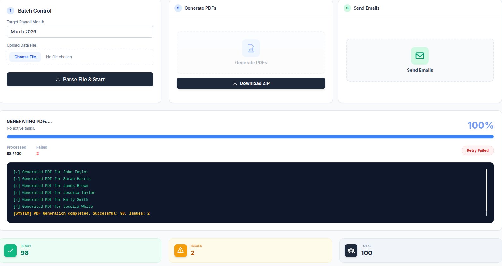Click the step 2 badge beside Generate PDFs
The height and width of the screenshot is (266, 502).
coord(178,8)
